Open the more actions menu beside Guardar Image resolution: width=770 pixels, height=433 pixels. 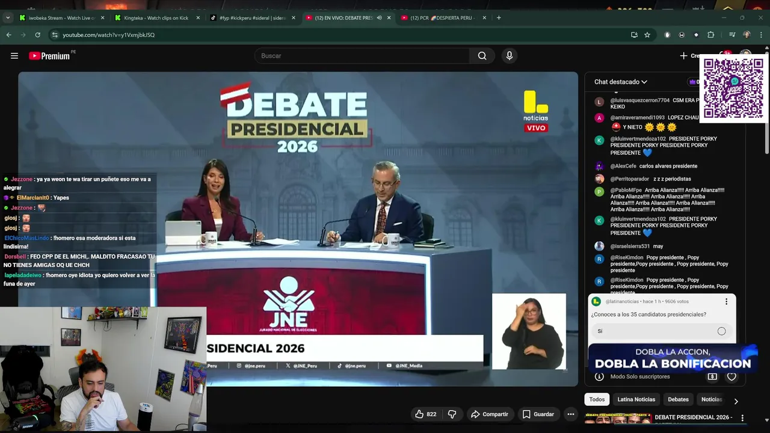point(571,414)
